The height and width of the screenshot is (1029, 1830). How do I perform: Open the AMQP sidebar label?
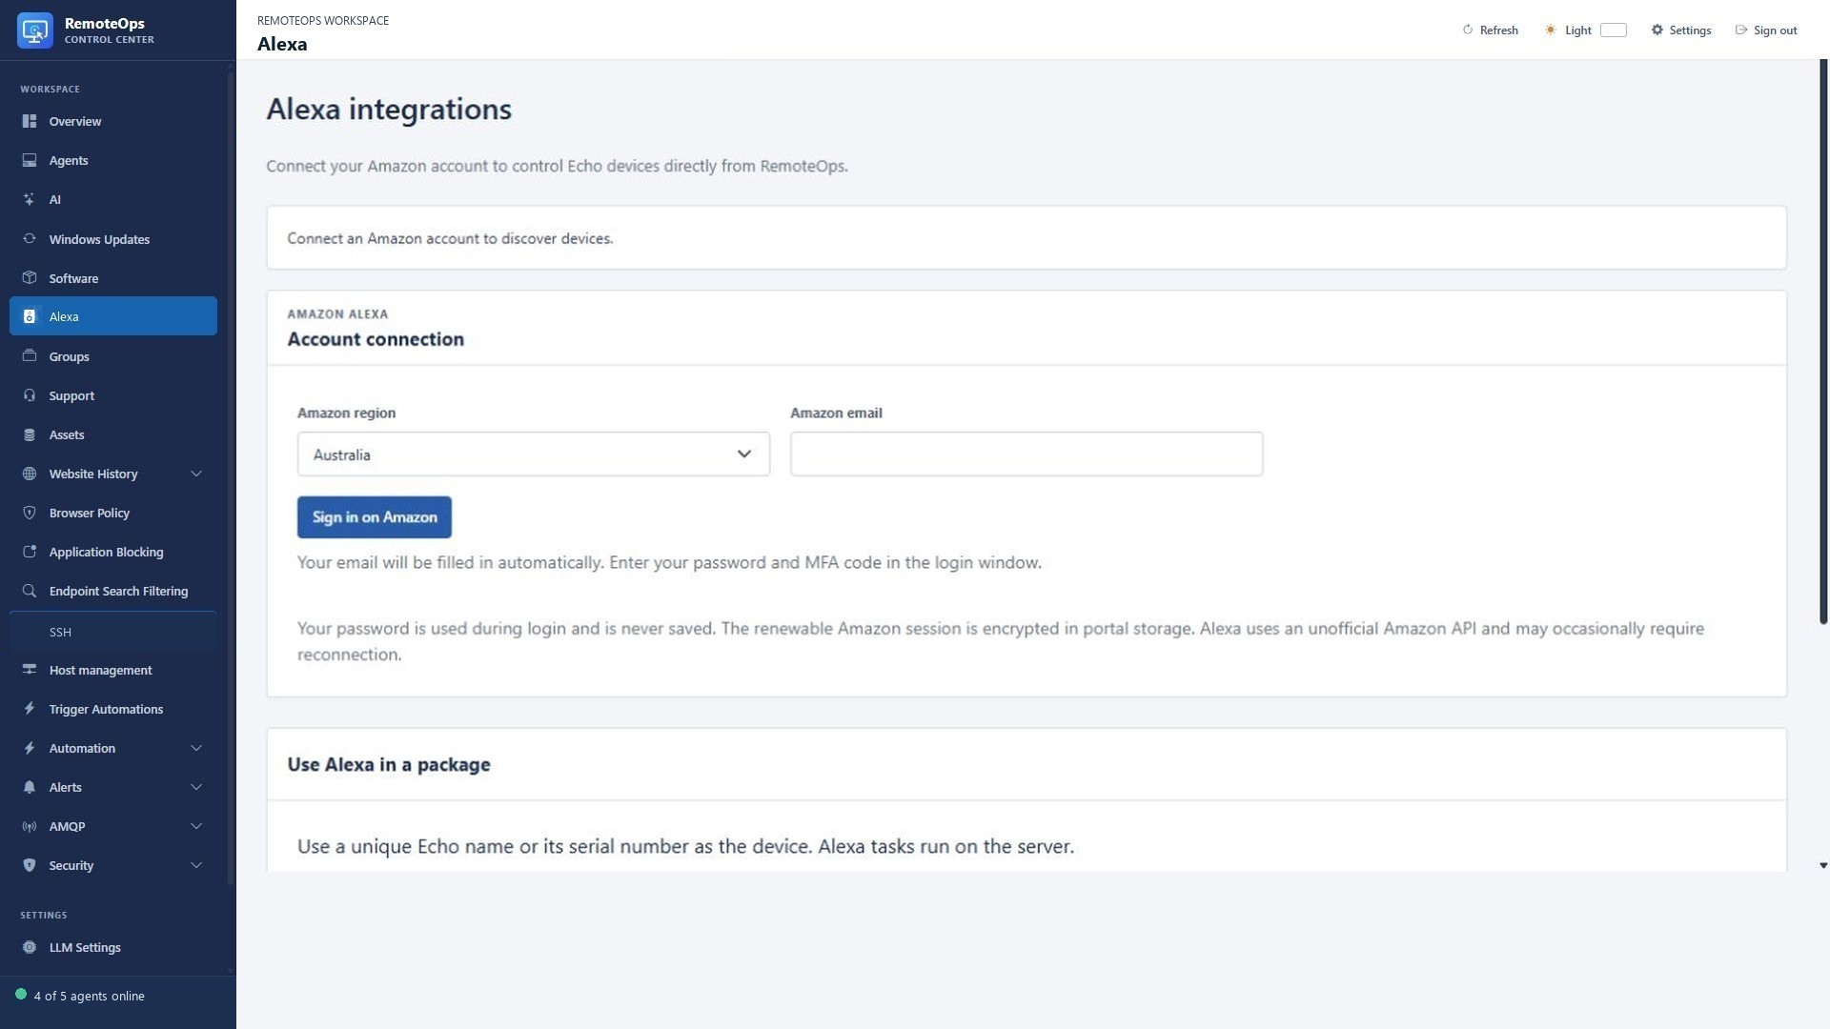67,826
